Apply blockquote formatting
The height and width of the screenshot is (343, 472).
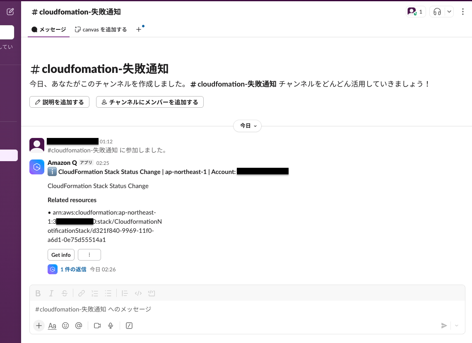click(x=125, y=293)
